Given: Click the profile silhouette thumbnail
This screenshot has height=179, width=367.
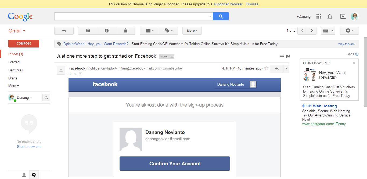Looking at the screenshot, I should click(x=131, y=140).
